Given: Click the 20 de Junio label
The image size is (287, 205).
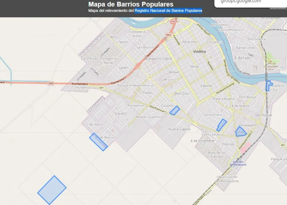Looking at the screenshot, I should [167, 80].
